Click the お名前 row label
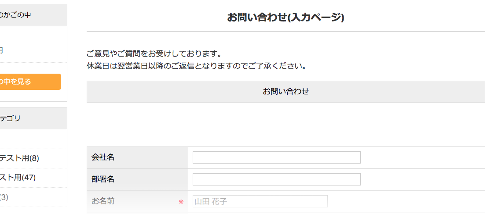This screenshot has height=214, width=494. 103,201
